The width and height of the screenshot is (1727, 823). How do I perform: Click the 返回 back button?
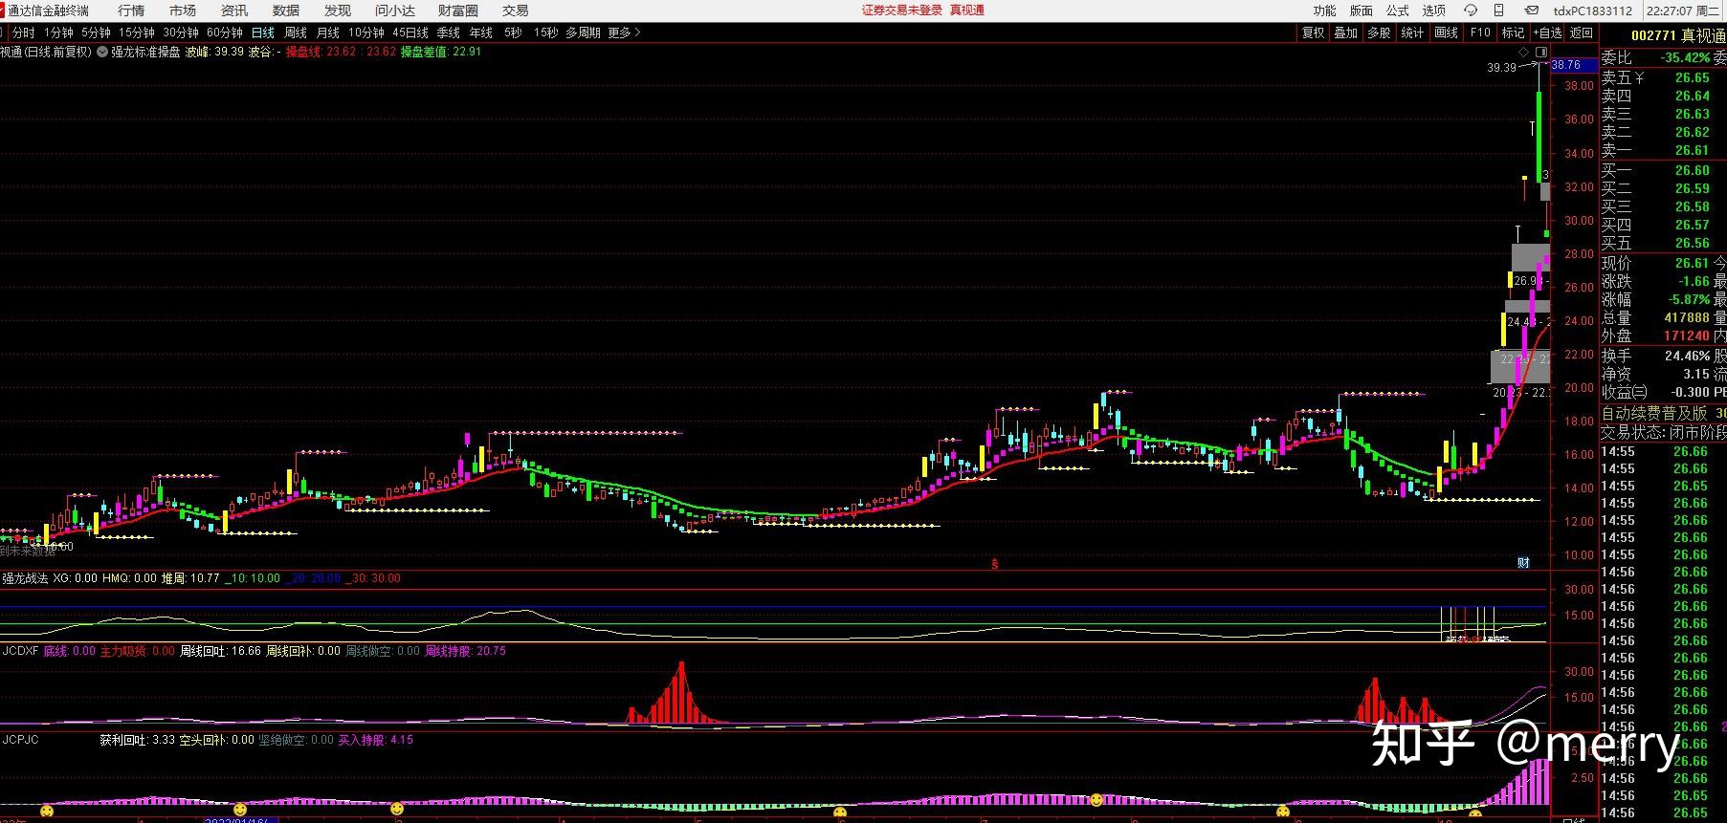point(1582,32)
